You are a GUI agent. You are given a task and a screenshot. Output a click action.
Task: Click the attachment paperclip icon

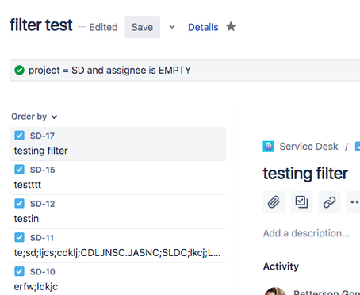pos(274,202)
